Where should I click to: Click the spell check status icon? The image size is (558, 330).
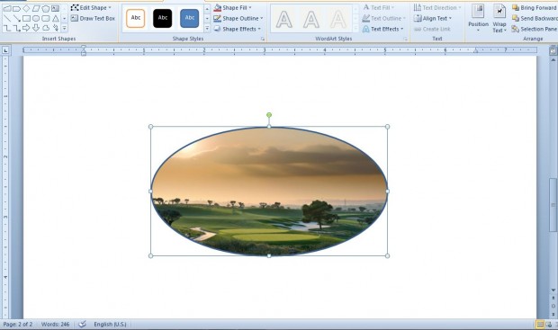click(x=82, y=324)
